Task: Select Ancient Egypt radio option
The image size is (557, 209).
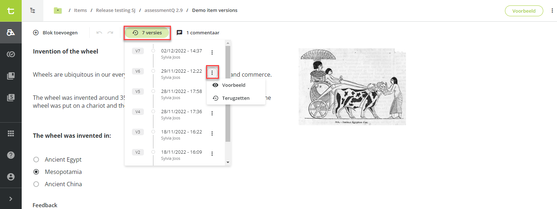Action: (36, 159)
